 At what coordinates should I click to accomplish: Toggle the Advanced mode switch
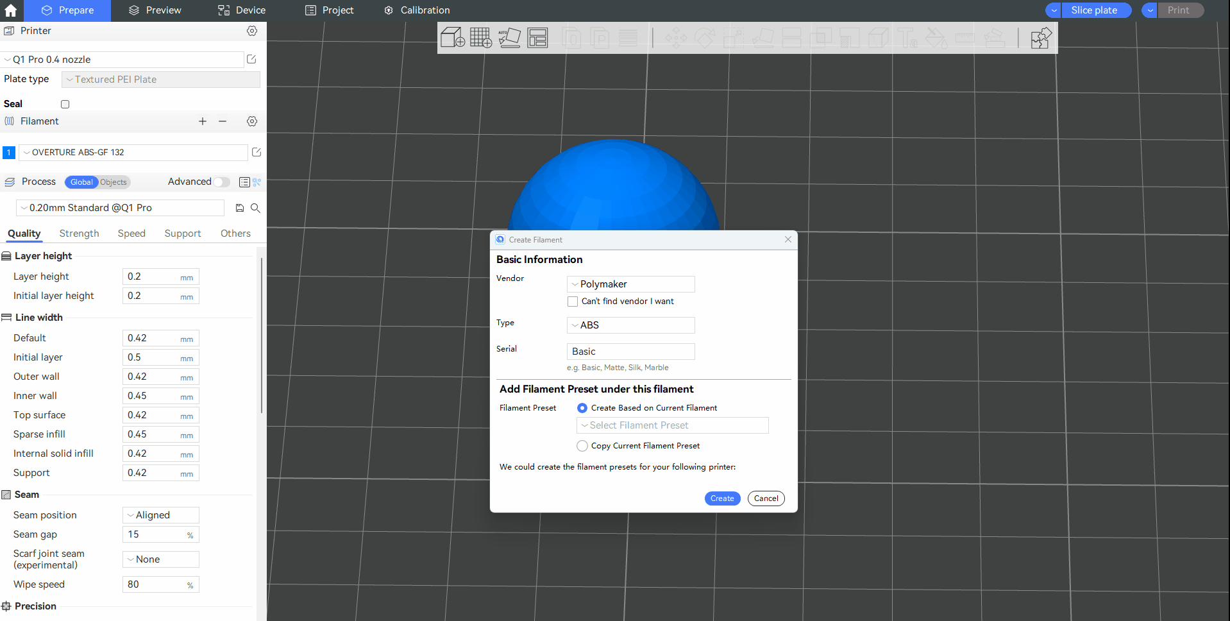click(x=222, y=182)
